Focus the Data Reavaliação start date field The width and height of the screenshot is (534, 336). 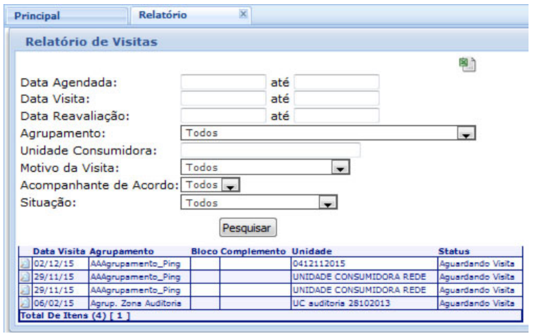(222, 116)
